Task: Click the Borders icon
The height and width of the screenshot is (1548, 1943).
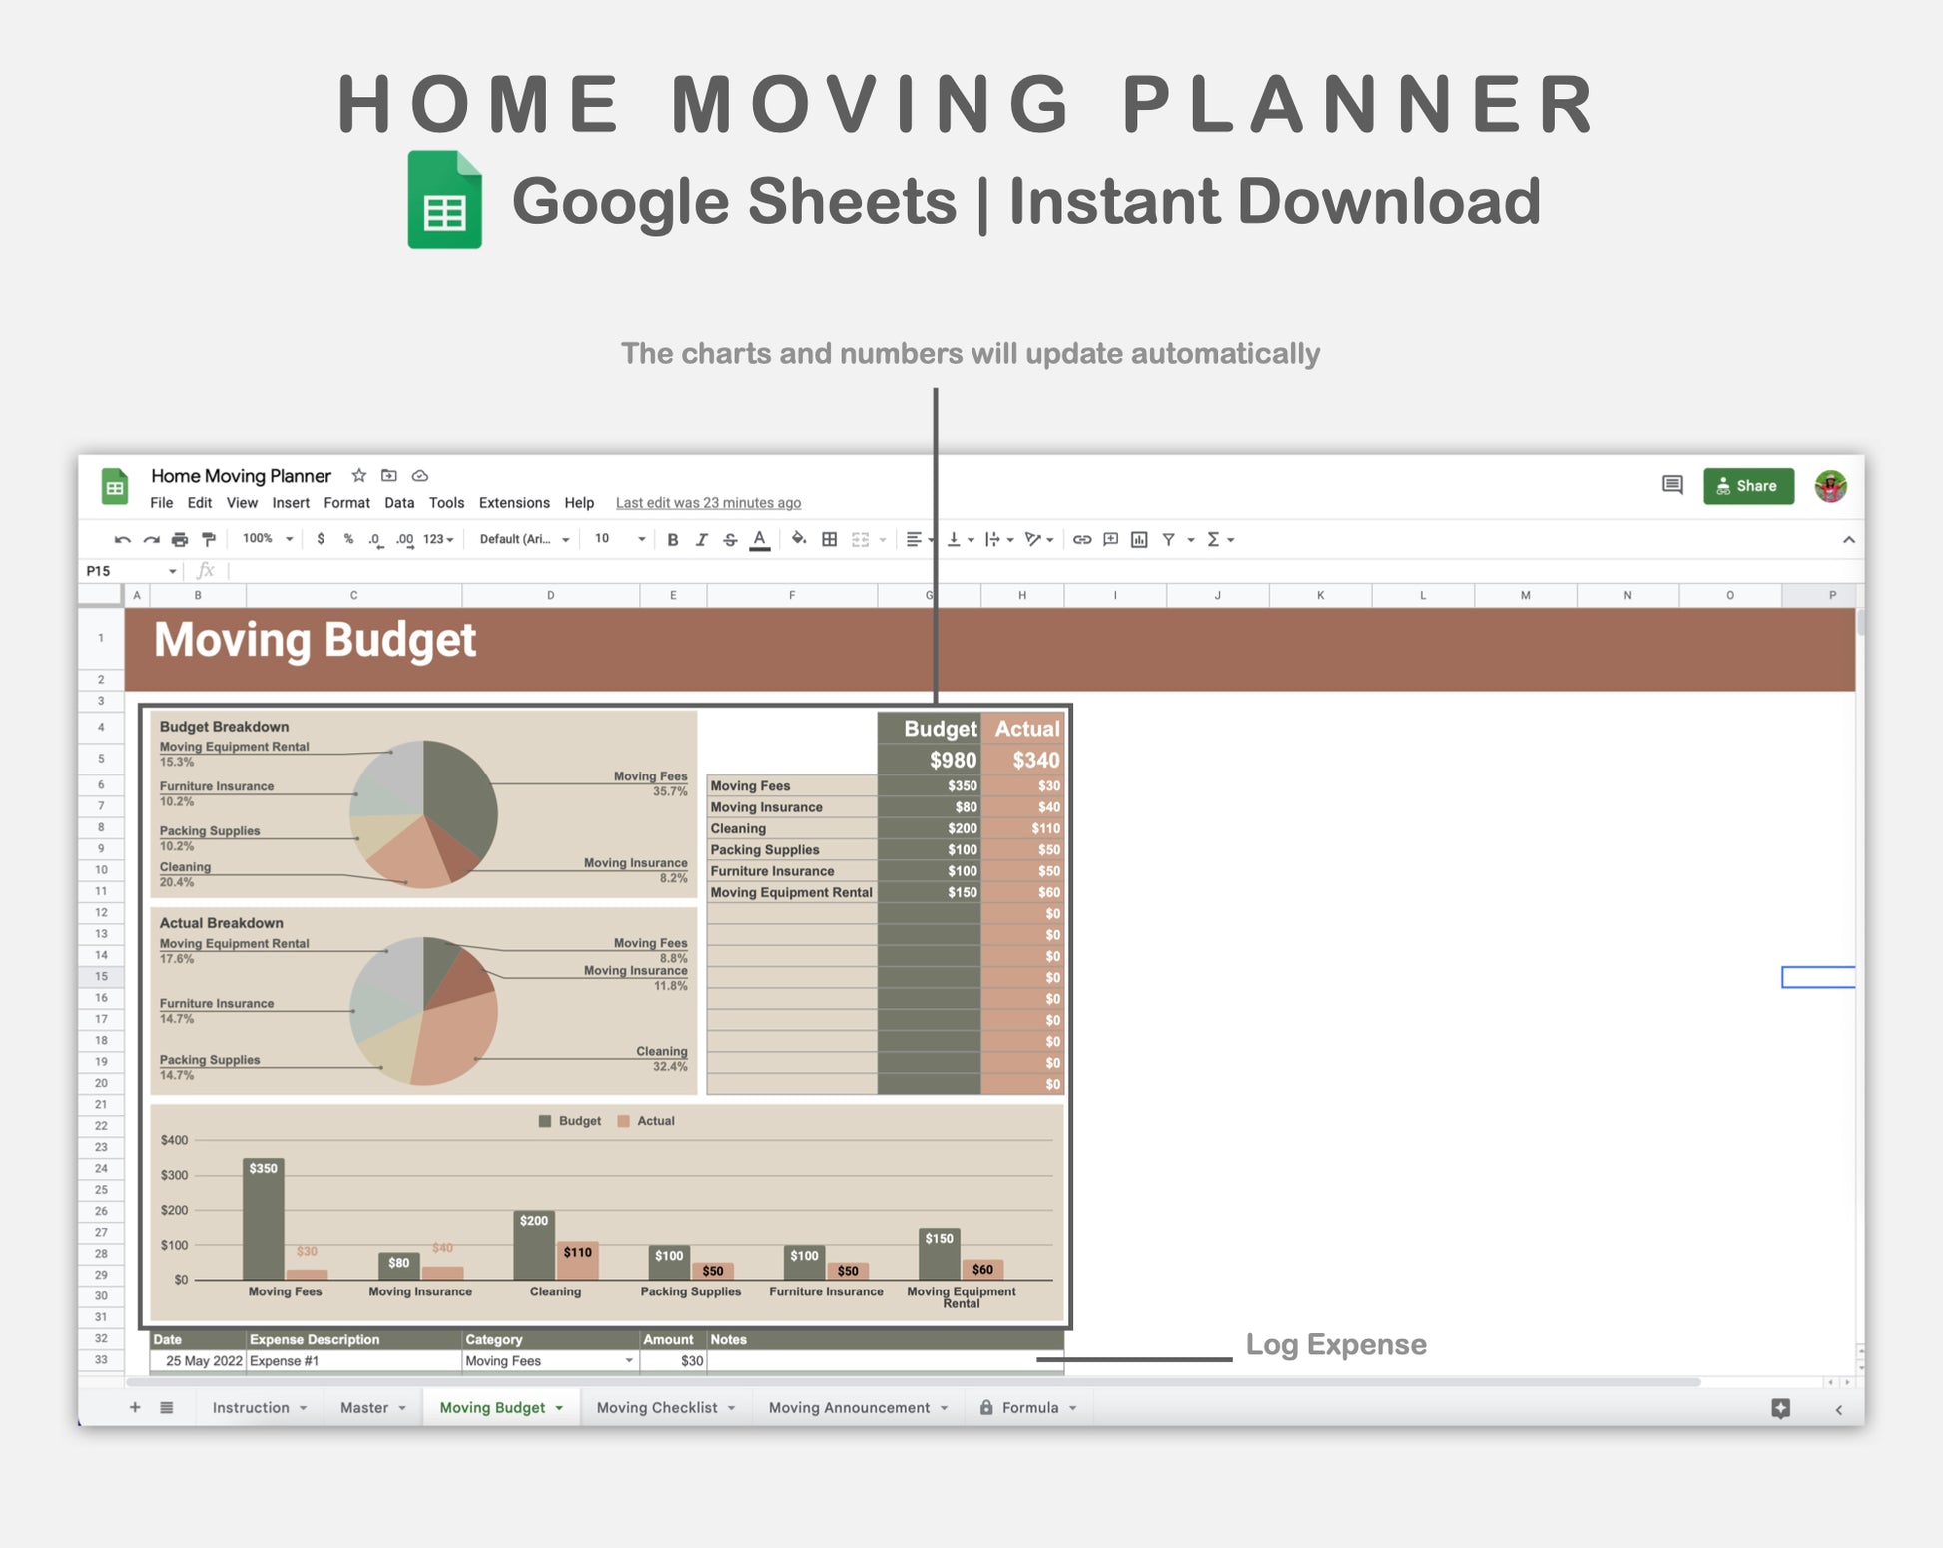Action: [x=829, y=540]
